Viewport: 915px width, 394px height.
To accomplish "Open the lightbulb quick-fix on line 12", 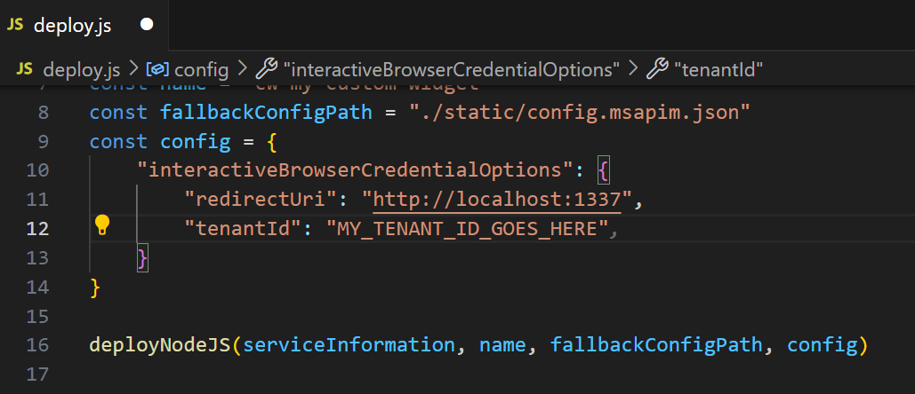I will click(x=102, y=225).
